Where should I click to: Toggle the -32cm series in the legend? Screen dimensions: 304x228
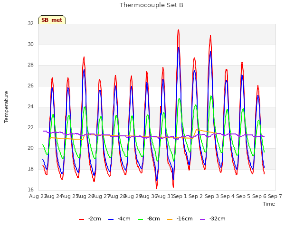point(213,219)
